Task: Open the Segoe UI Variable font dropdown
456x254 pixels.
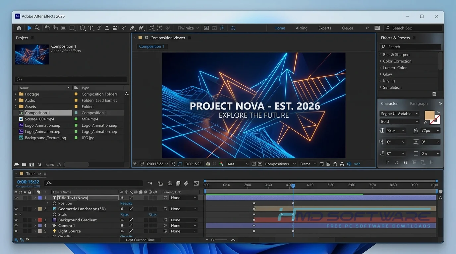Action: point(400,114)
